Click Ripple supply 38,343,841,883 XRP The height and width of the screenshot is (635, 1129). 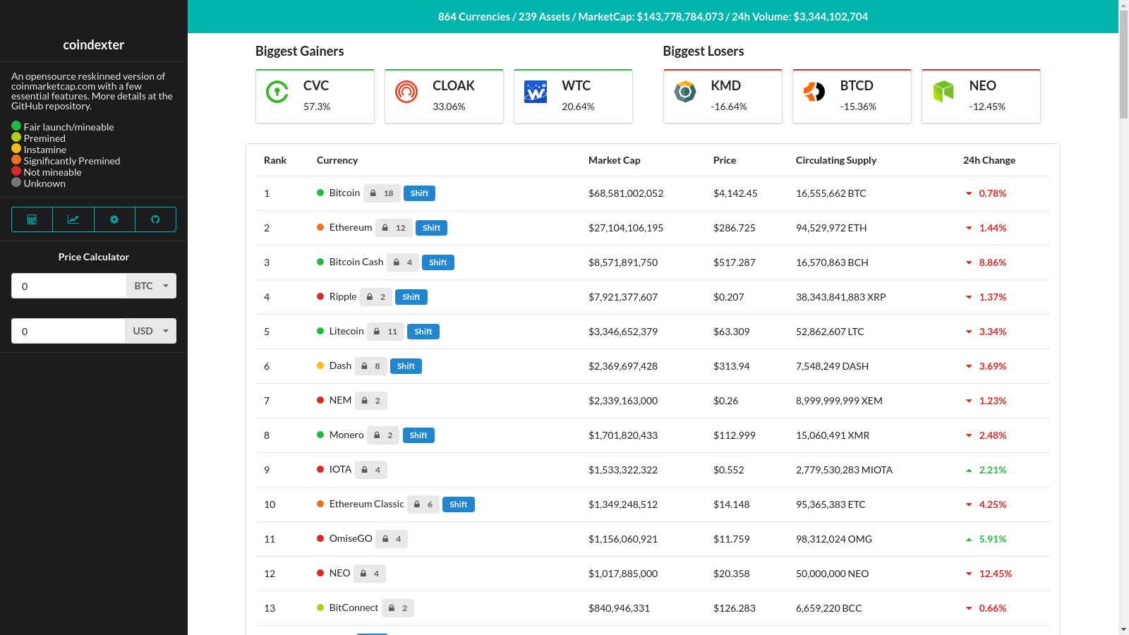[841, 297]
